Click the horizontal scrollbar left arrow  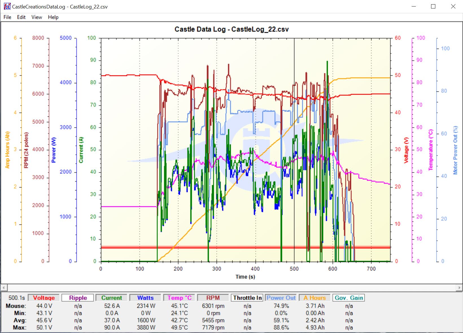coord(4,288)
